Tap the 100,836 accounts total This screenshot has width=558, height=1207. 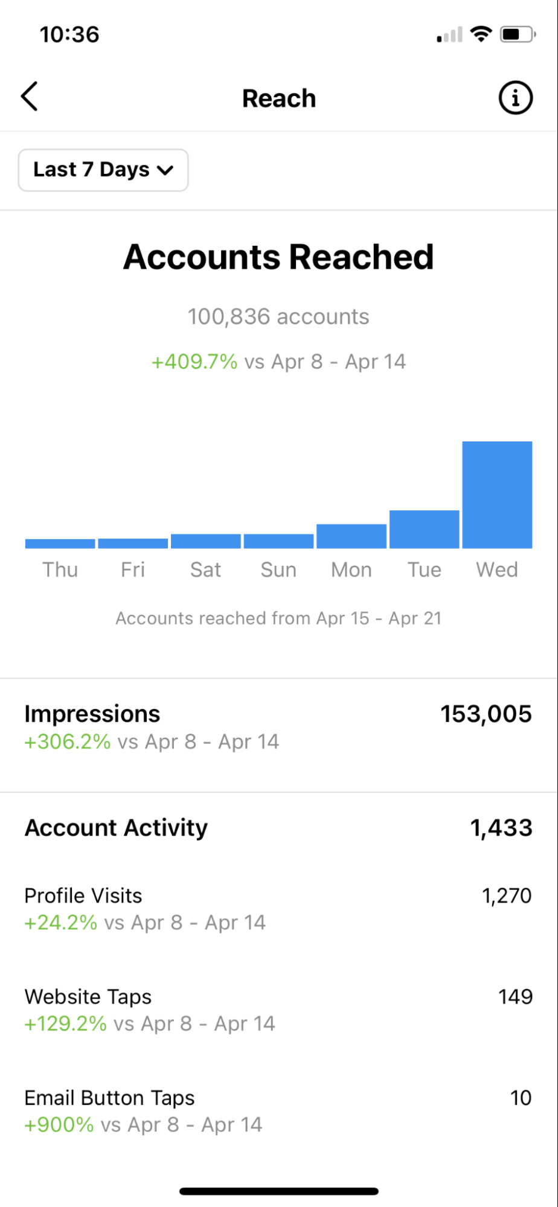coord(278,316)
